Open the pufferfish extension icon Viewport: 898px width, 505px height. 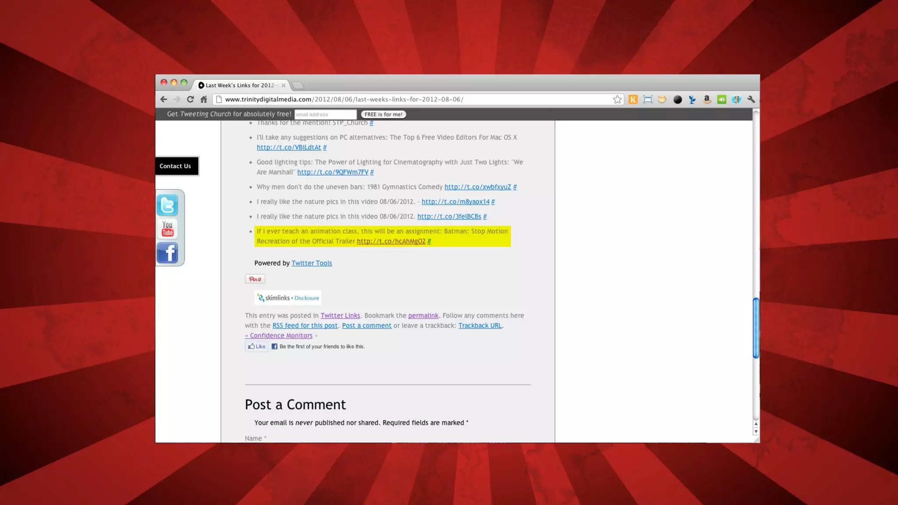click(662, 100)
